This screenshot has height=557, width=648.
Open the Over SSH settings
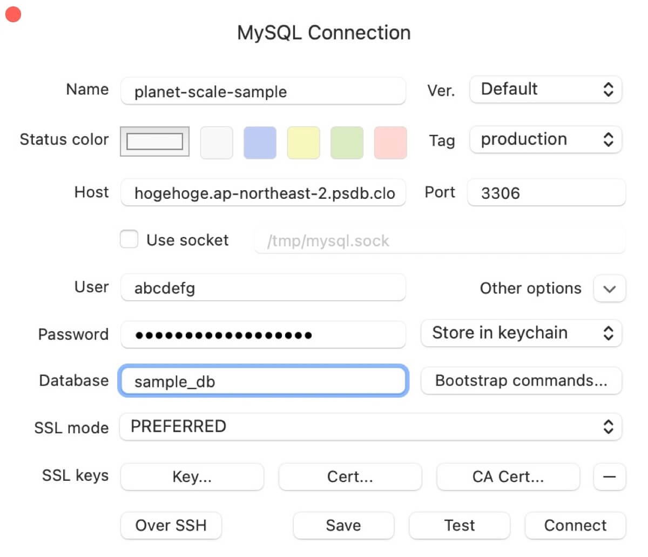tap(171, 526)
